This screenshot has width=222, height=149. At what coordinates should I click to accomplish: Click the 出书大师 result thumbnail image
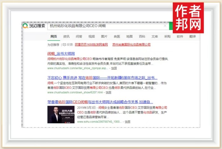point(61,115)
